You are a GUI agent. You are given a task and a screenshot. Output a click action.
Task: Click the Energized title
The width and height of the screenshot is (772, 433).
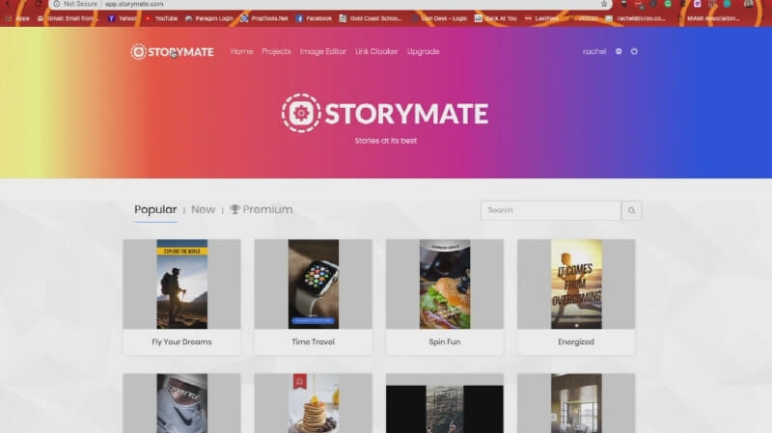click(576, 342)
